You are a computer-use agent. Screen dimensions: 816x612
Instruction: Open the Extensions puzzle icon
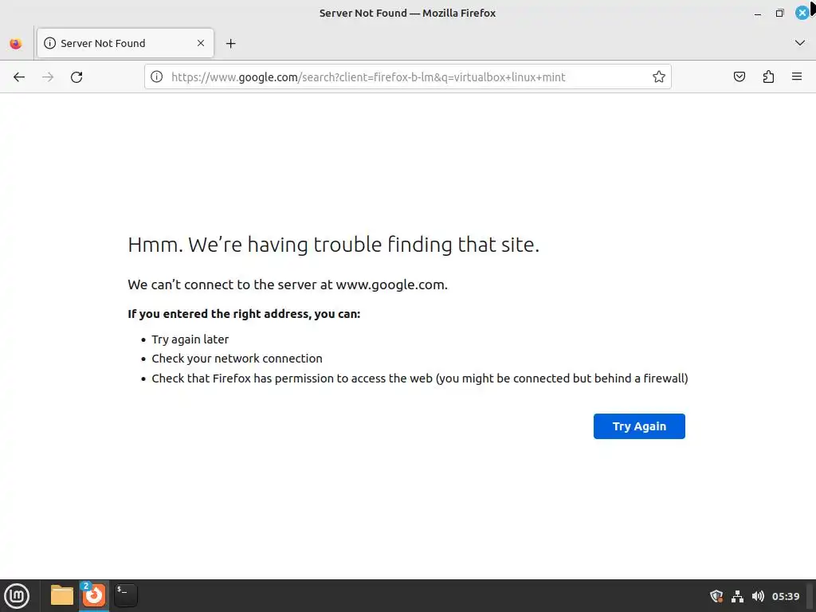[x=769, y=77]
